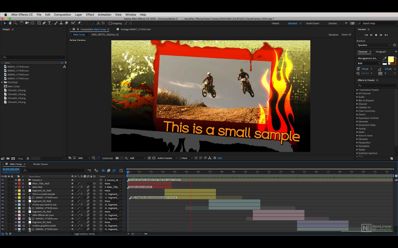Toggle visibility of Main title layer
This screenshot has height=248, width=398.
(x=2, y=187)
